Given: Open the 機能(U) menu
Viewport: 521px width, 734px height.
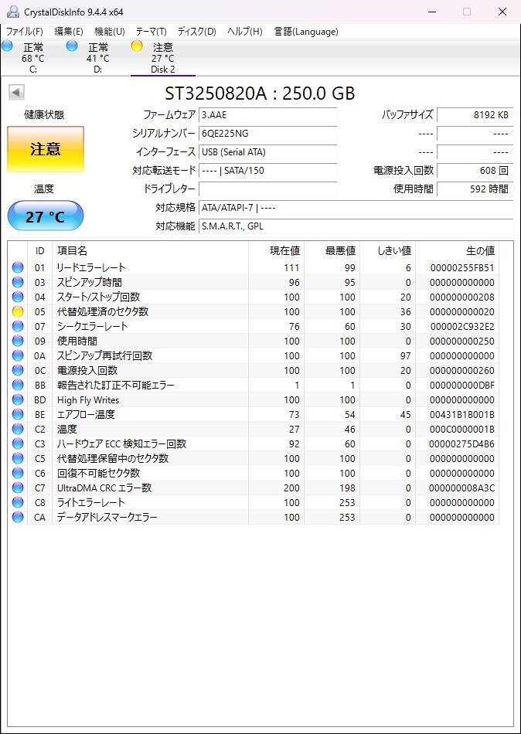Looking at the screenshot, I should [x=110, y=32].
